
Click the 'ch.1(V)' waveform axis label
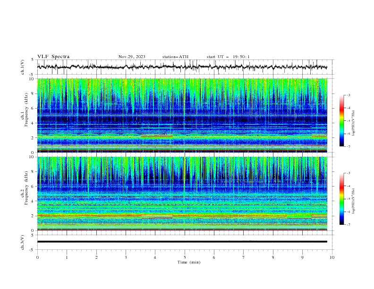[23, 67]
